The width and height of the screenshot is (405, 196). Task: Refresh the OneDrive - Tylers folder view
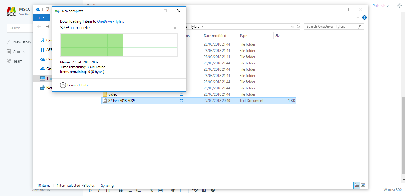coord(298,27)
